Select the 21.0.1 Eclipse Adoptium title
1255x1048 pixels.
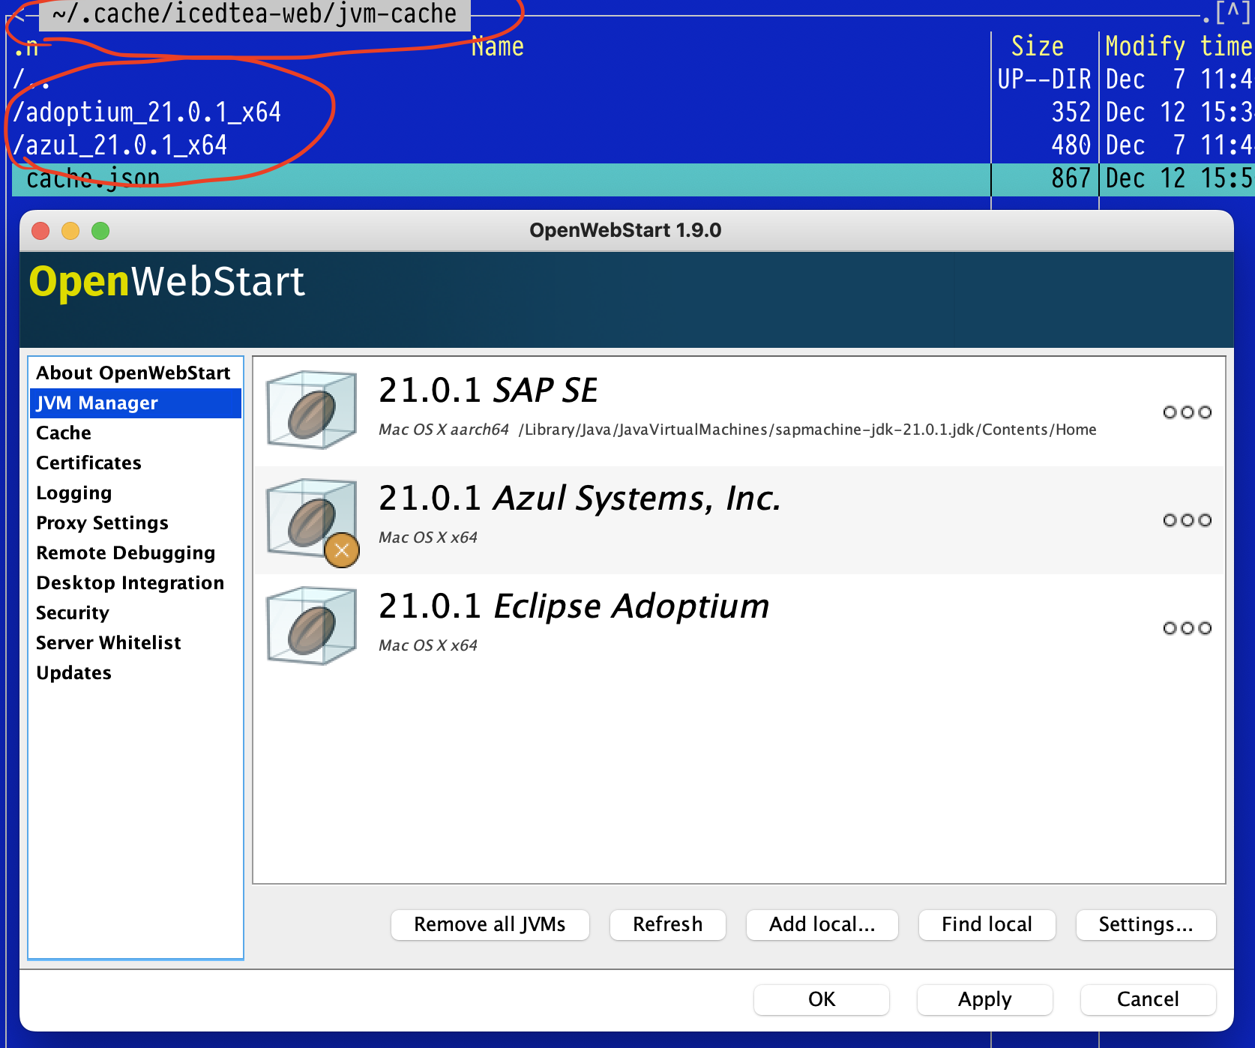click(x=574, y=606)
